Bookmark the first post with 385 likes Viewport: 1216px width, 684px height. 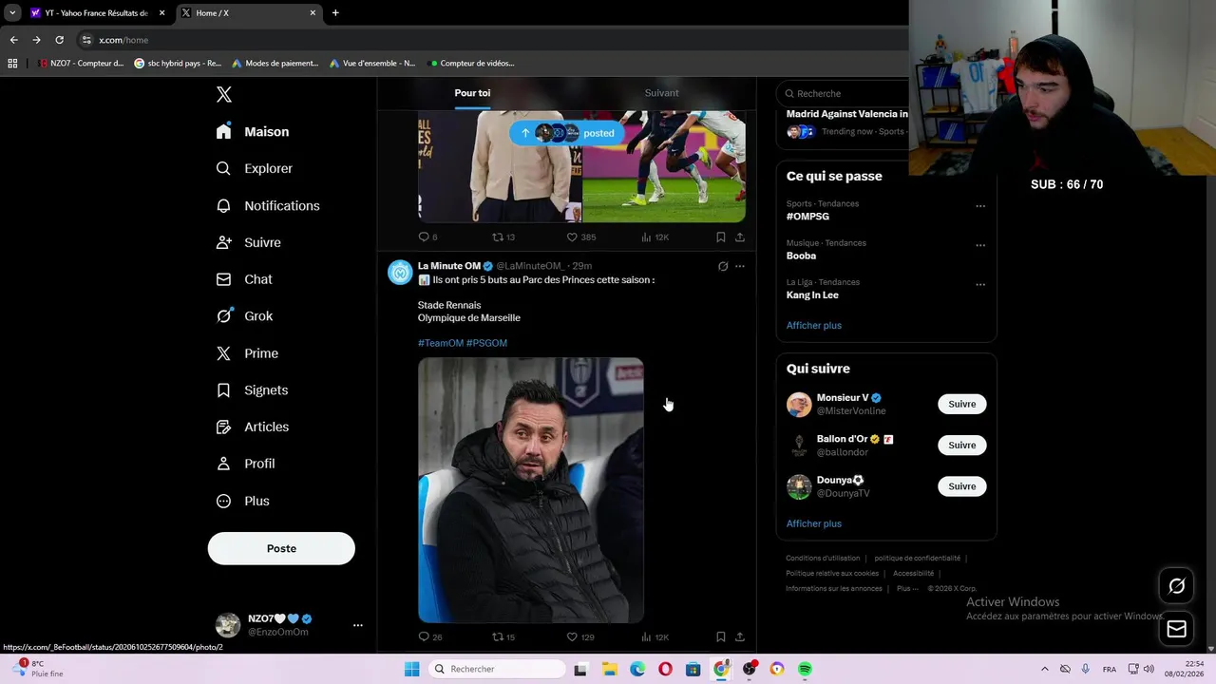pyautogui.click(x=720, y=237)
